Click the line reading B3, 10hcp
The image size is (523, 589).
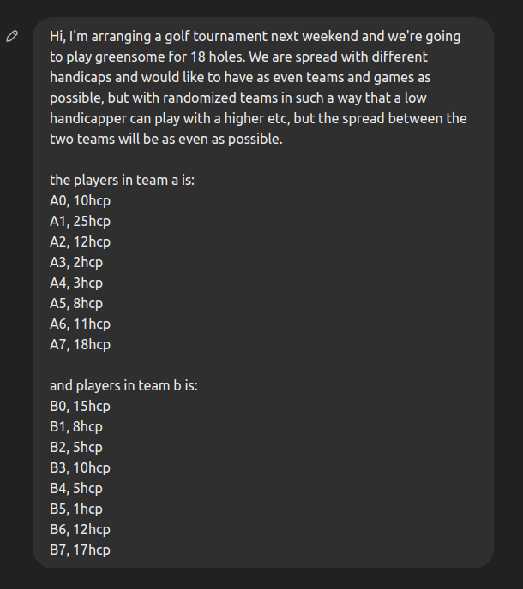[x=80, y=467]
